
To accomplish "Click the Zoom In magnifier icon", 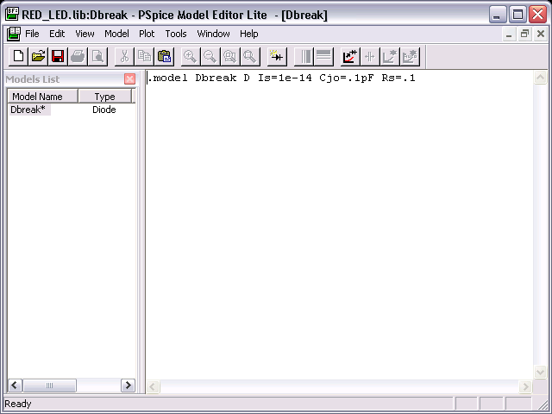I will coord(190,56).
